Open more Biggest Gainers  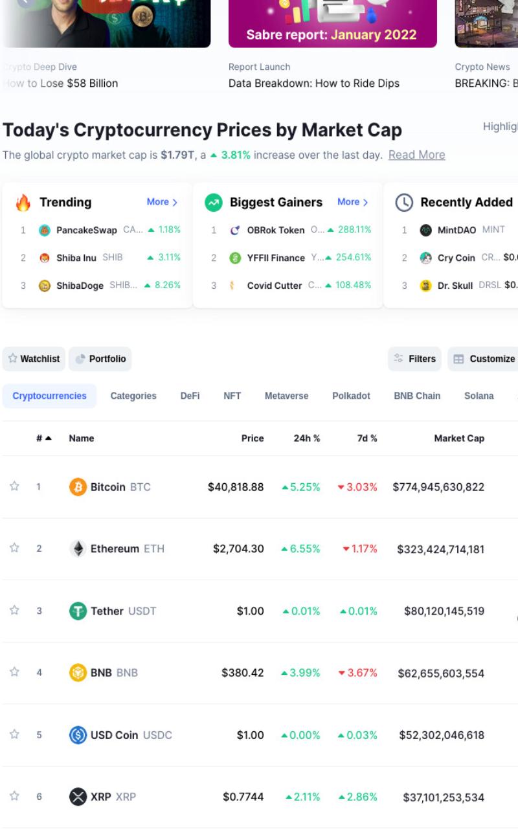[352, 202]
